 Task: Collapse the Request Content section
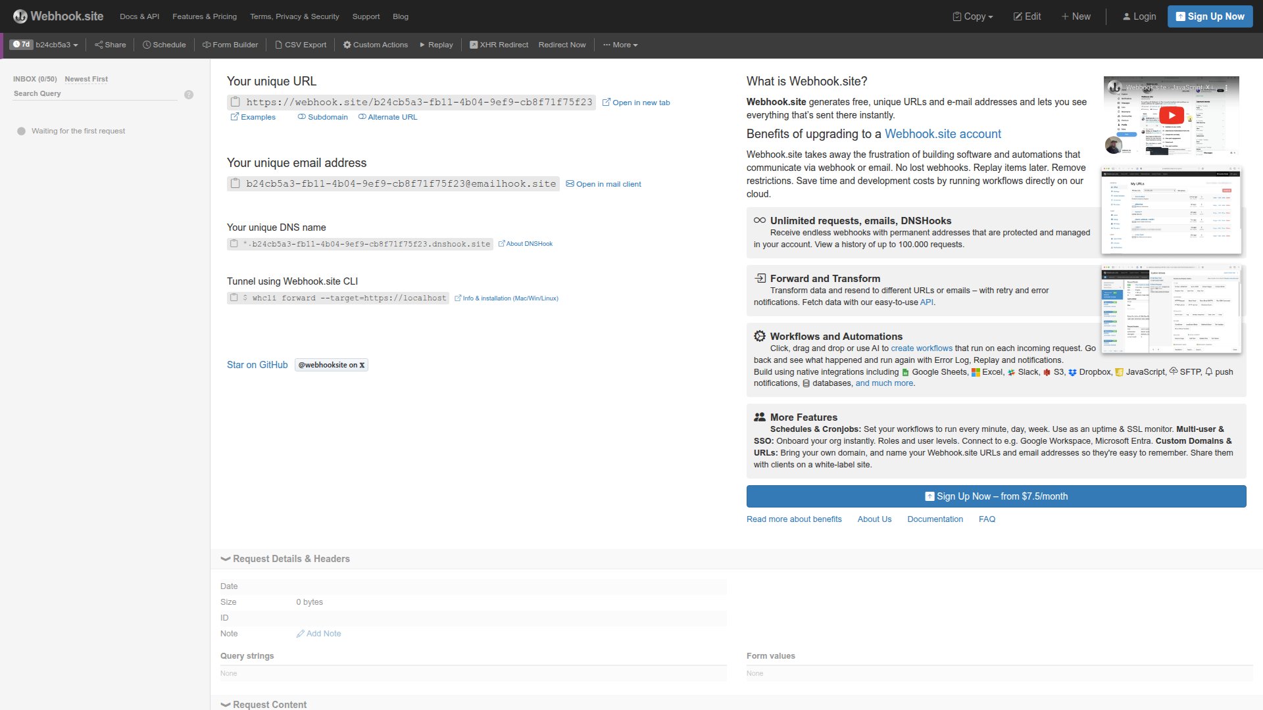tap(264, 704)
